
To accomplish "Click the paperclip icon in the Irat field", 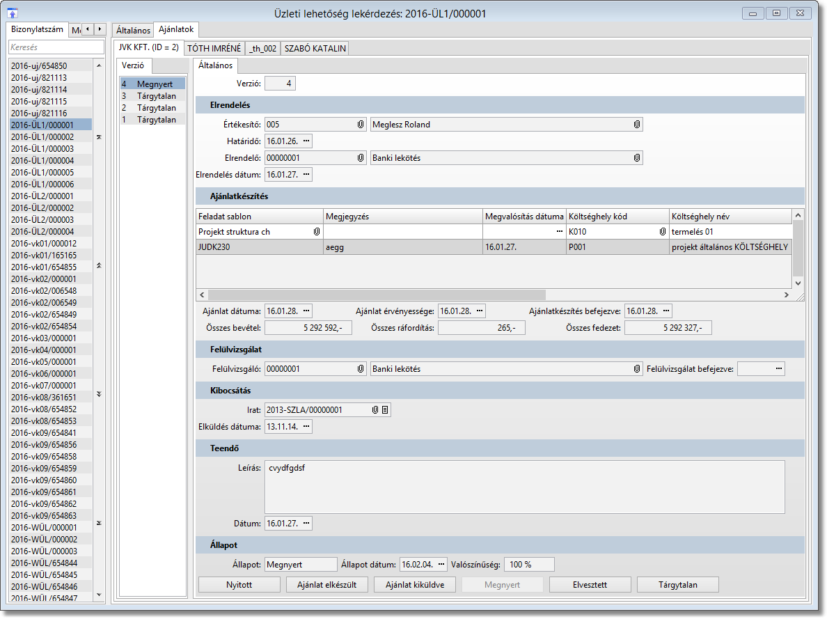I will click(x=375, y=410).
